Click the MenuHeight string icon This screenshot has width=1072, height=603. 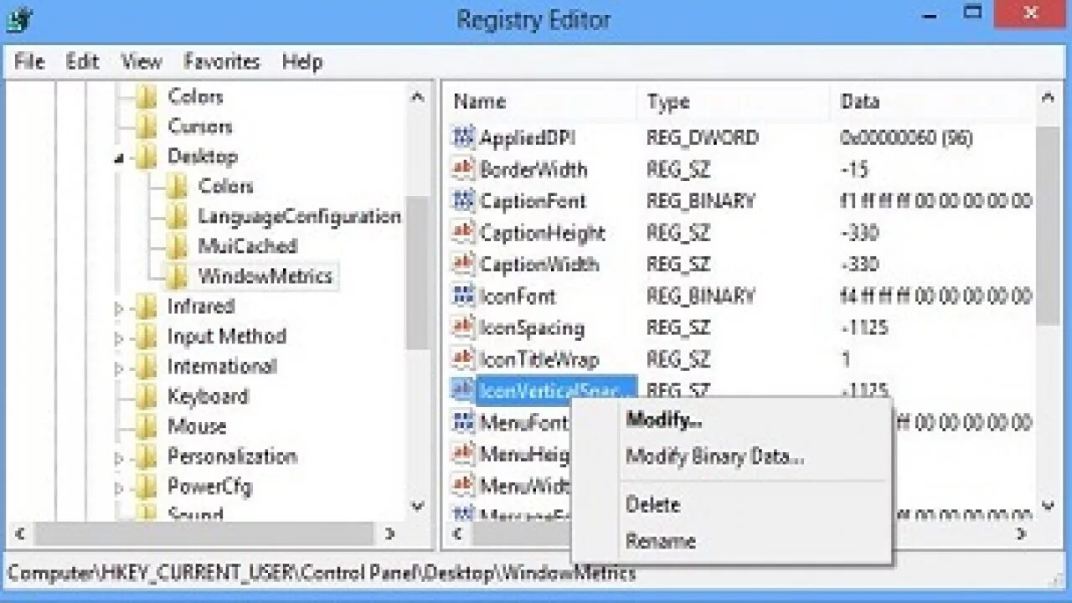[x=463, y=454]
